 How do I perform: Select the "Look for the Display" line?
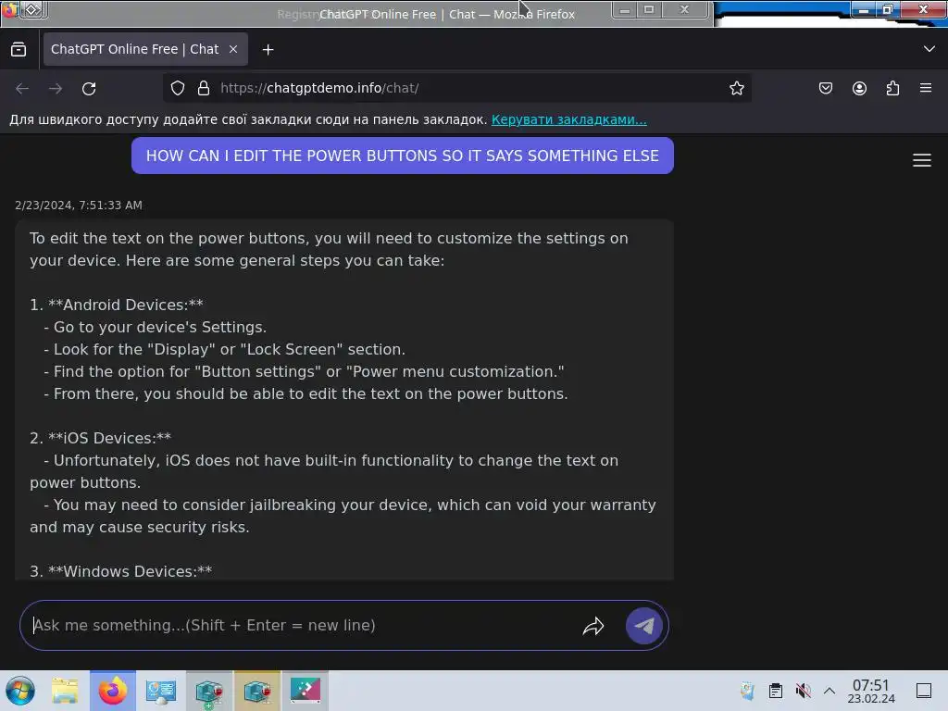pyautogui.click(x=224, y=349)
